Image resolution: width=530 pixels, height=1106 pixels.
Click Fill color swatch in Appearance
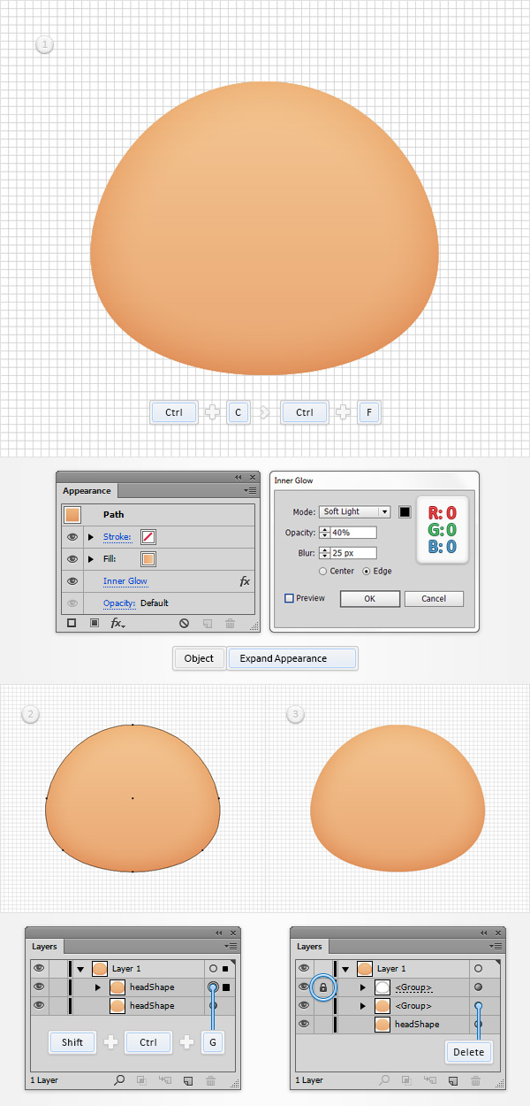(148, 559)
